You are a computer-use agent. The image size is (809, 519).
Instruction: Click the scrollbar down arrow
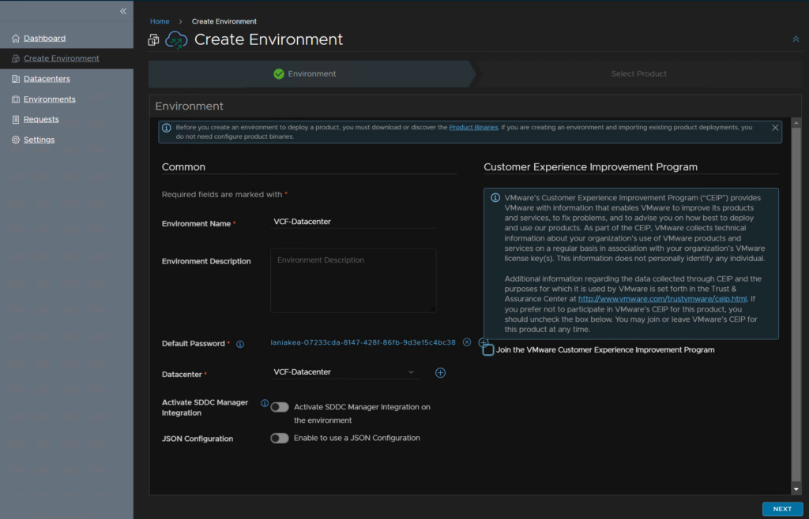[796, 490]
